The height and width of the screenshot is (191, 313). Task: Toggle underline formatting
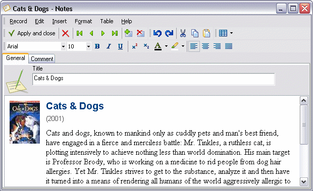[x=120, y=46]
